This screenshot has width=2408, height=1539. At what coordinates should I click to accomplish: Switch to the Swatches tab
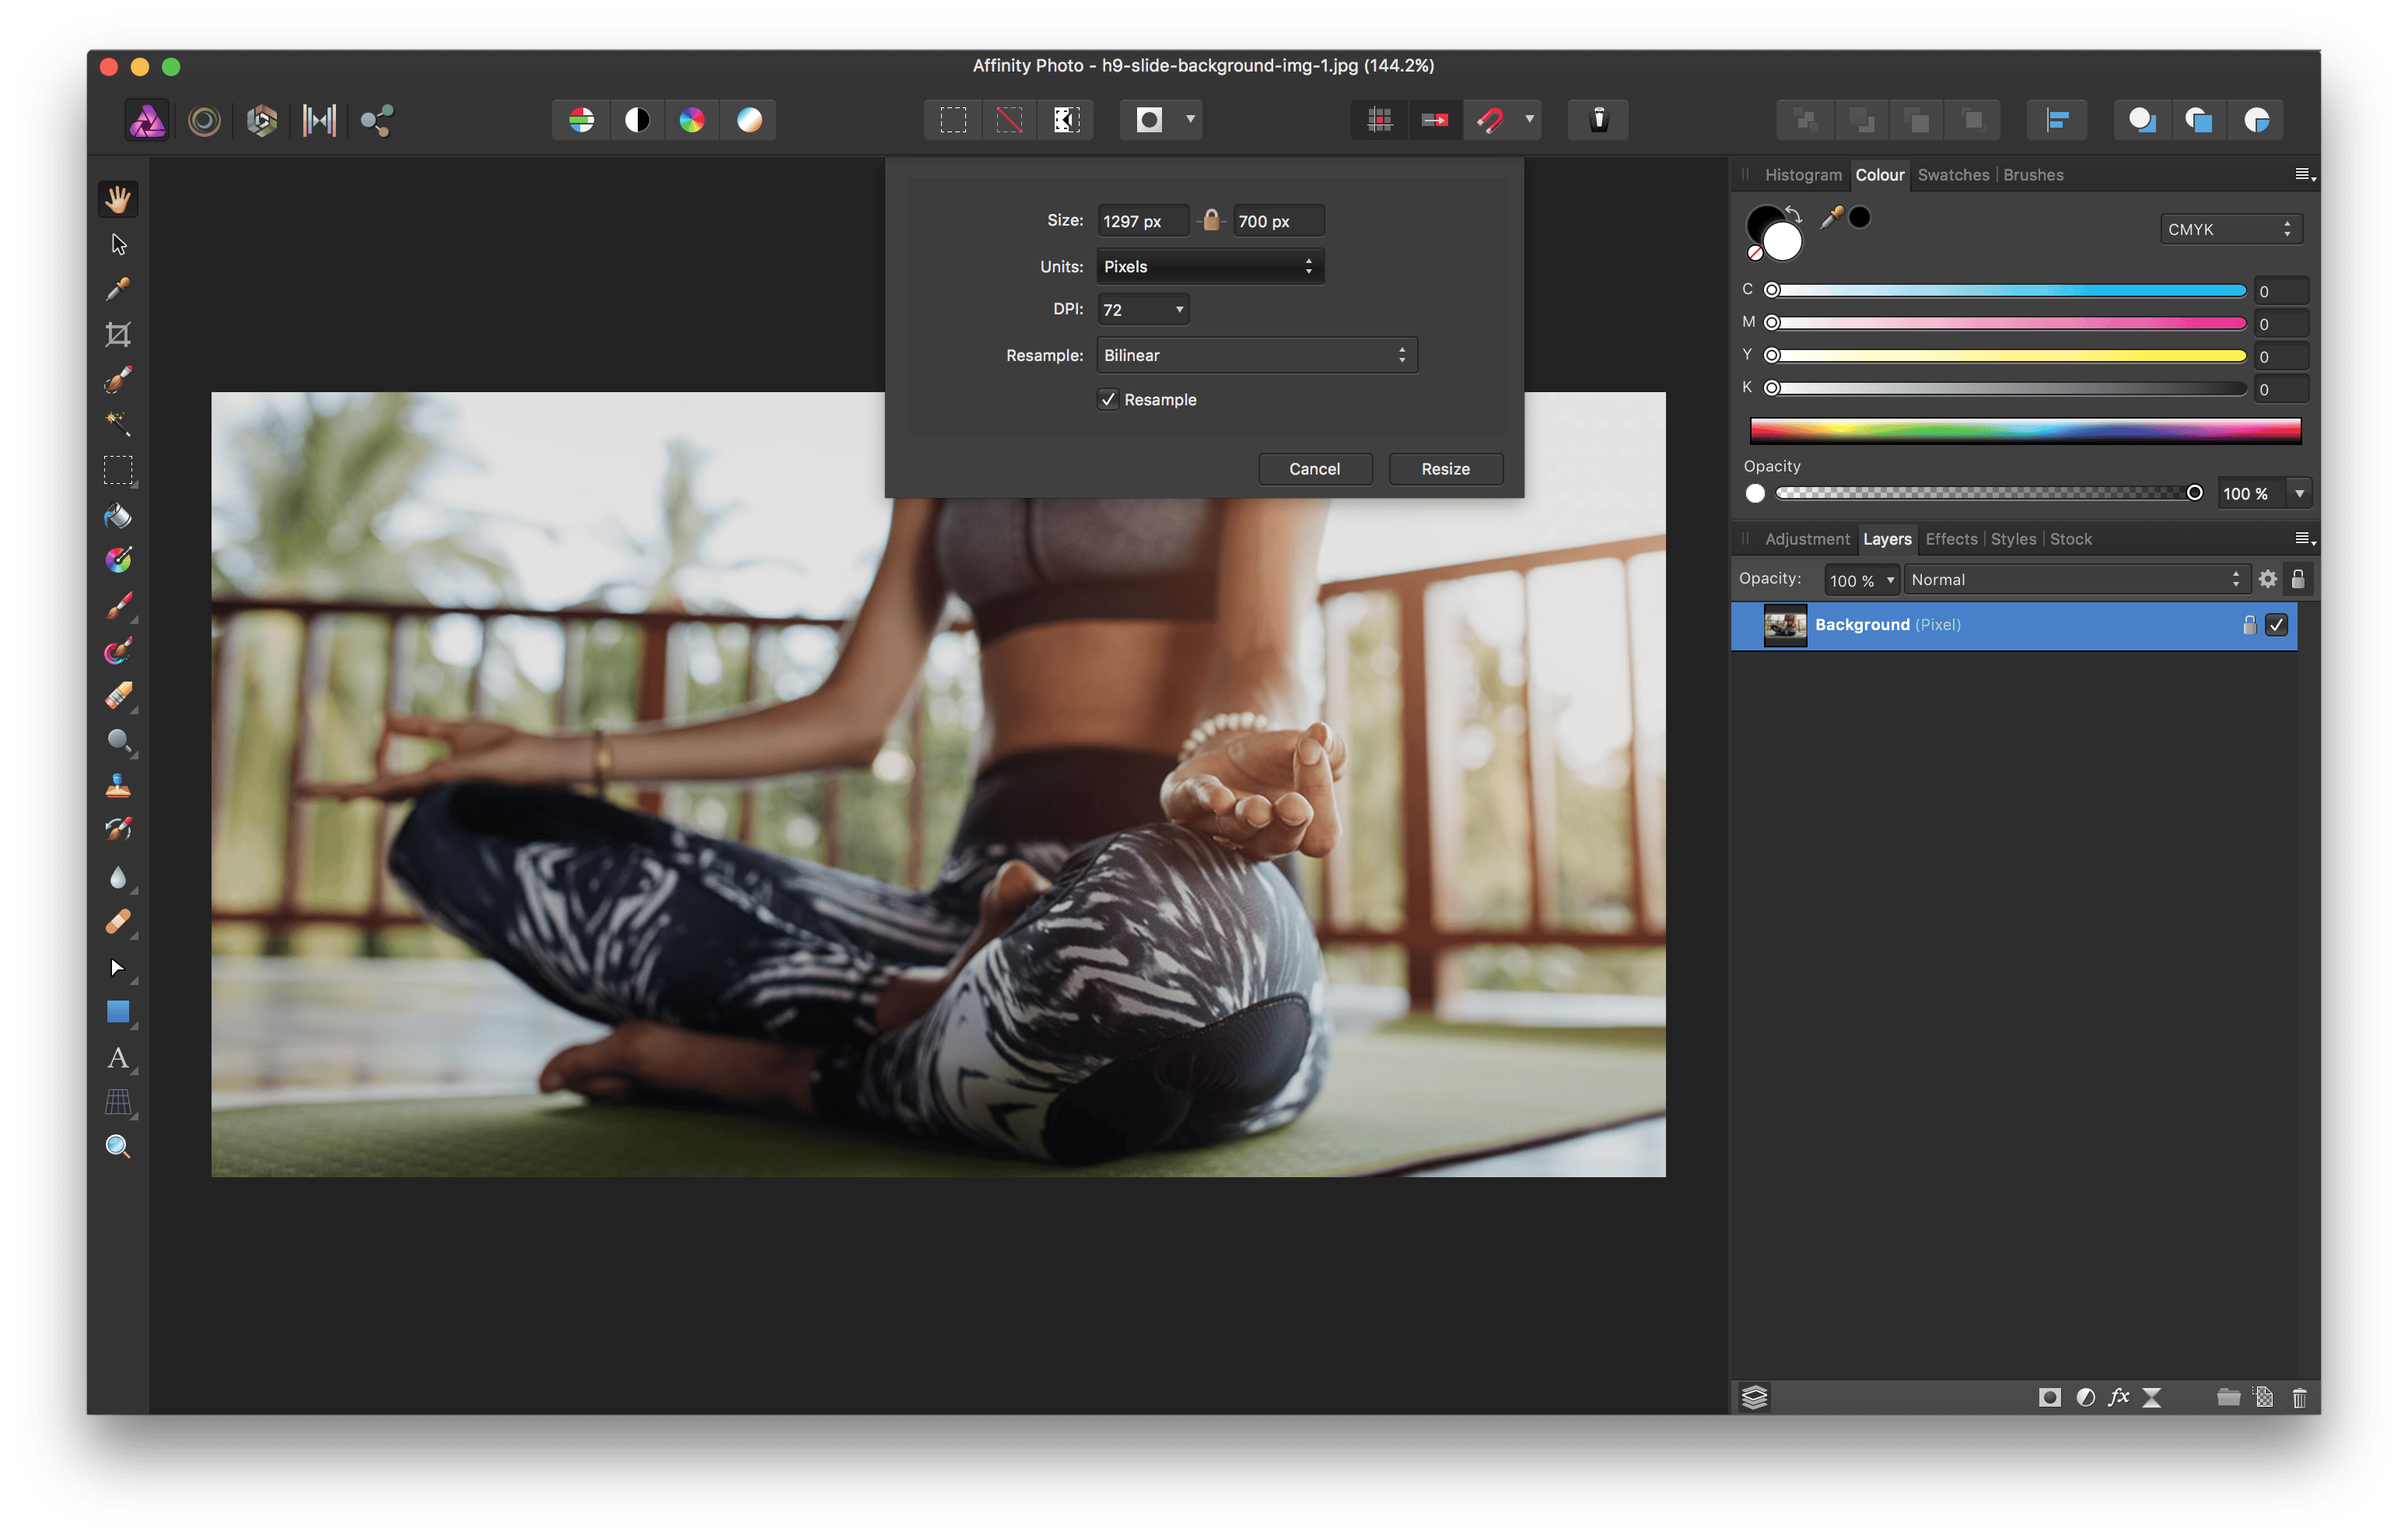point(1952,175)
